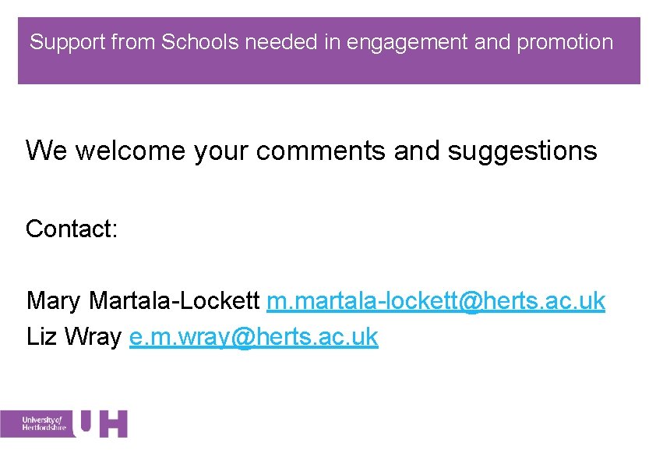Click the name 'Mary' in contact list
The width and height of the screenshot is (656, 465).
pyautogui.click(x=55, y=300)
